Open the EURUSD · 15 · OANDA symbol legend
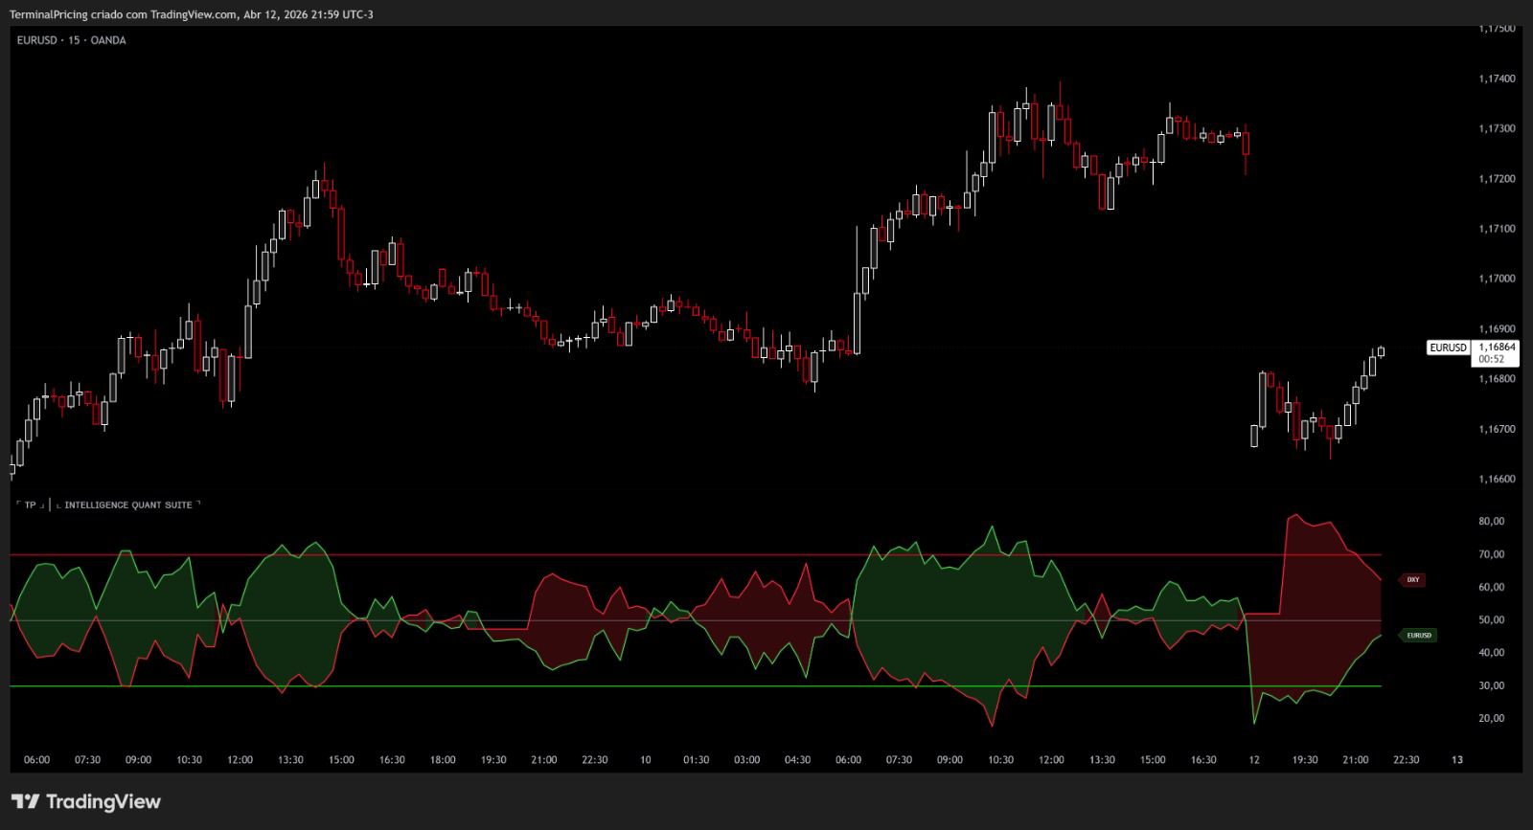Image resolution: width=1533 pixels, height=830 pixels. click(x=71, y=40)
